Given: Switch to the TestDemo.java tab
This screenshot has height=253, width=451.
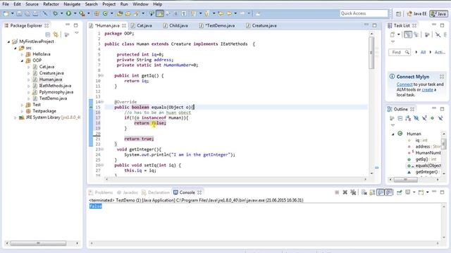Looking at the screenshot, I should pyautogui.click(x=220, y=25).
